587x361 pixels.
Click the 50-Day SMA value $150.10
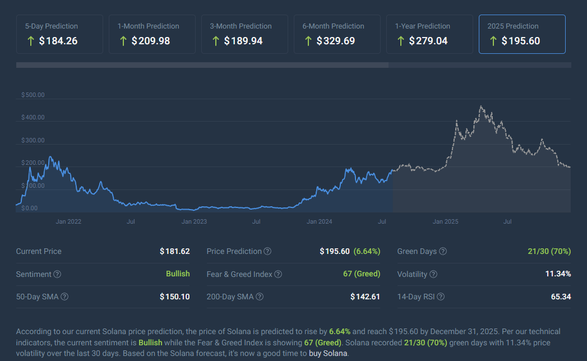click(174, 297)
